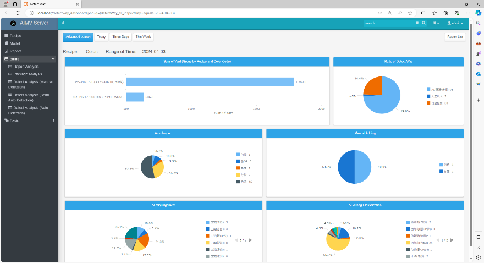Click the site information icon in address bar

[x=31, y=13]
